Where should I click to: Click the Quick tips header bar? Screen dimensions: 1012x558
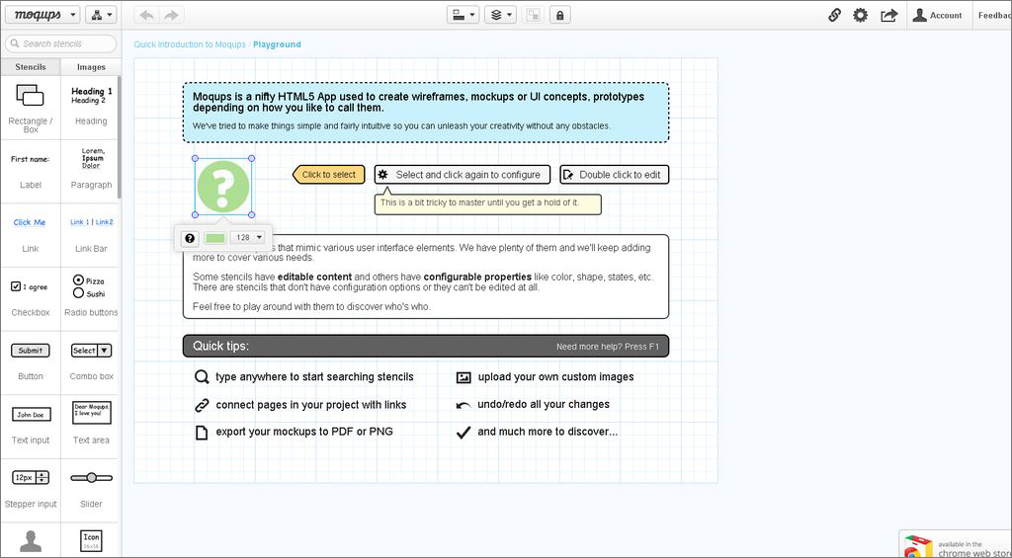click(x=425, y=346)
